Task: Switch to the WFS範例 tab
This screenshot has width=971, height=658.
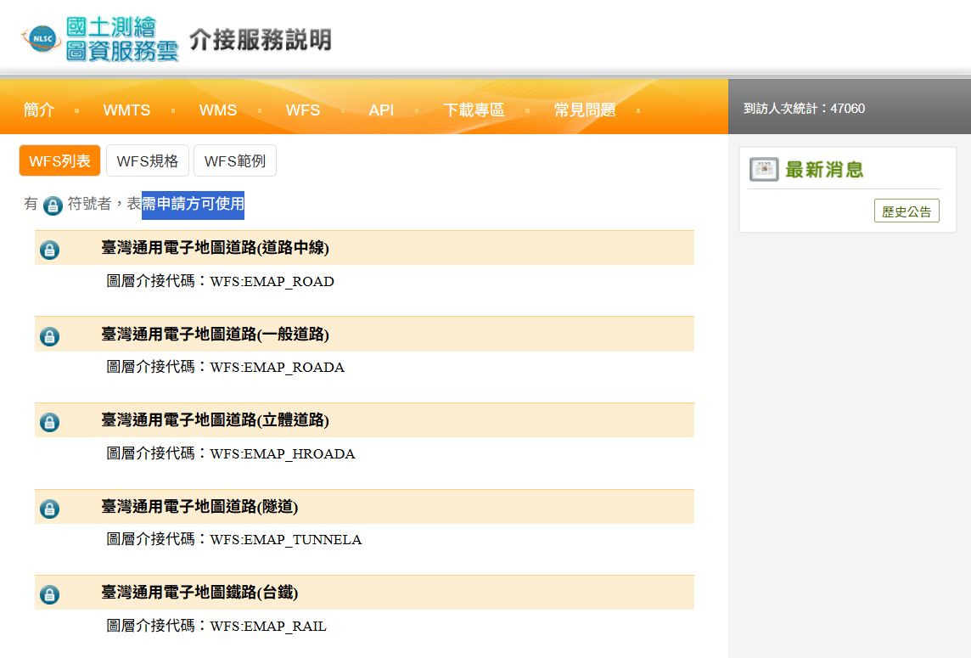Action: click(235, 160)
